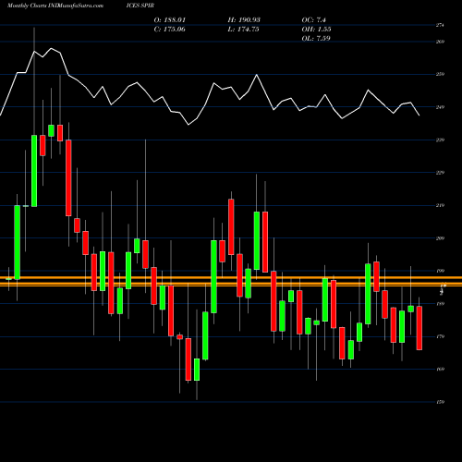Click the 259 price axis label

pyautogui.click(x=440, y=74)
